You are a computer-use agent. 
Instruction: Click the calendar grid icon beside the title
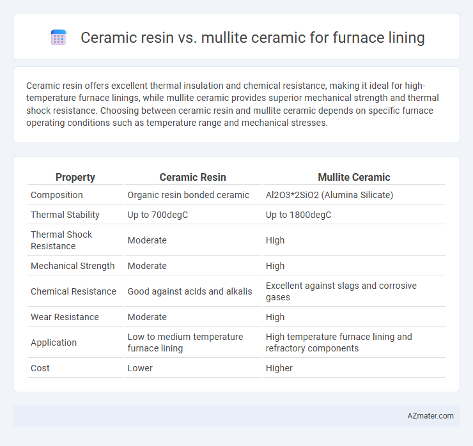(59, 38)
